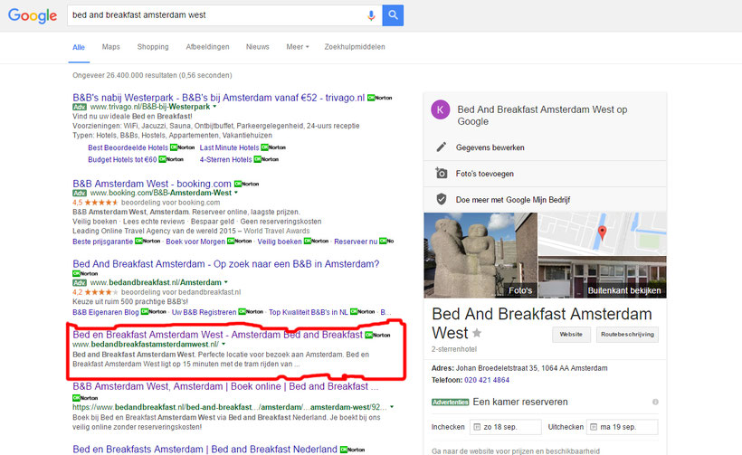This screenshot has height=455, width=742.
Task: Click Norton badge after Budget Hotels tot €60
Action: click(x=171, y=159)
